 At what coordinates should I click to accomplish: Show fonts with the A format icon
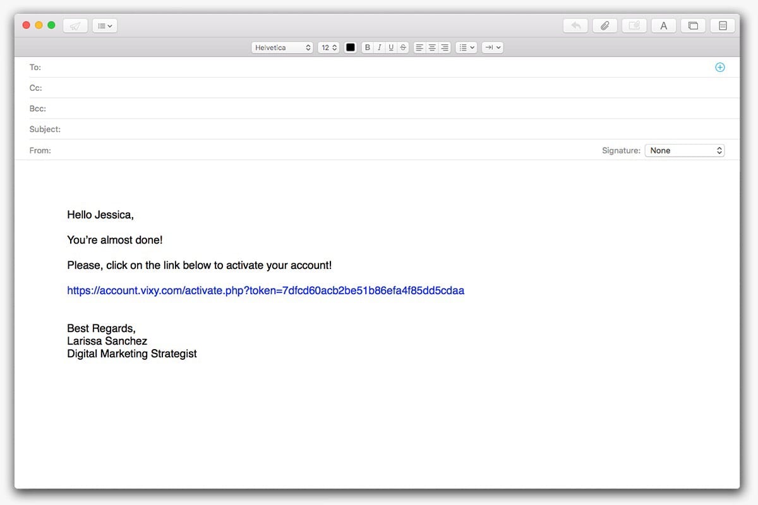663,25
